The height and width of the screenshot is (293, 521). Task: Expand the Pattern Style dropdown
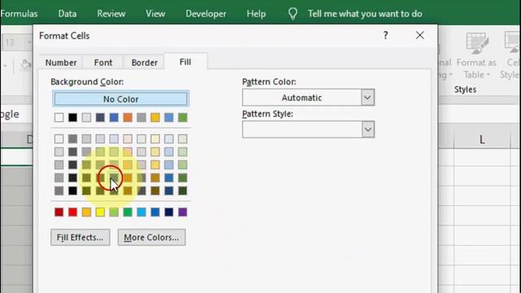click(367, 129)
